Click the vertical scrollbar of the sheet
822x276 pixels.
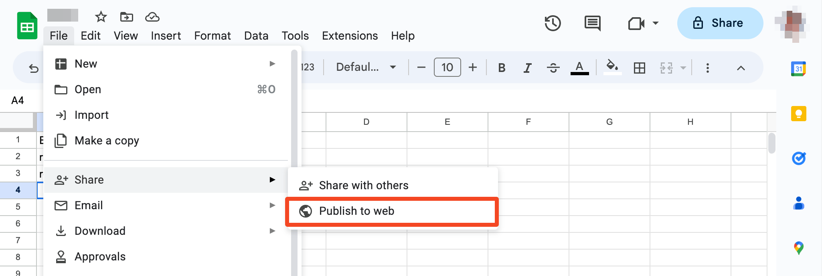tap(772, 143)
